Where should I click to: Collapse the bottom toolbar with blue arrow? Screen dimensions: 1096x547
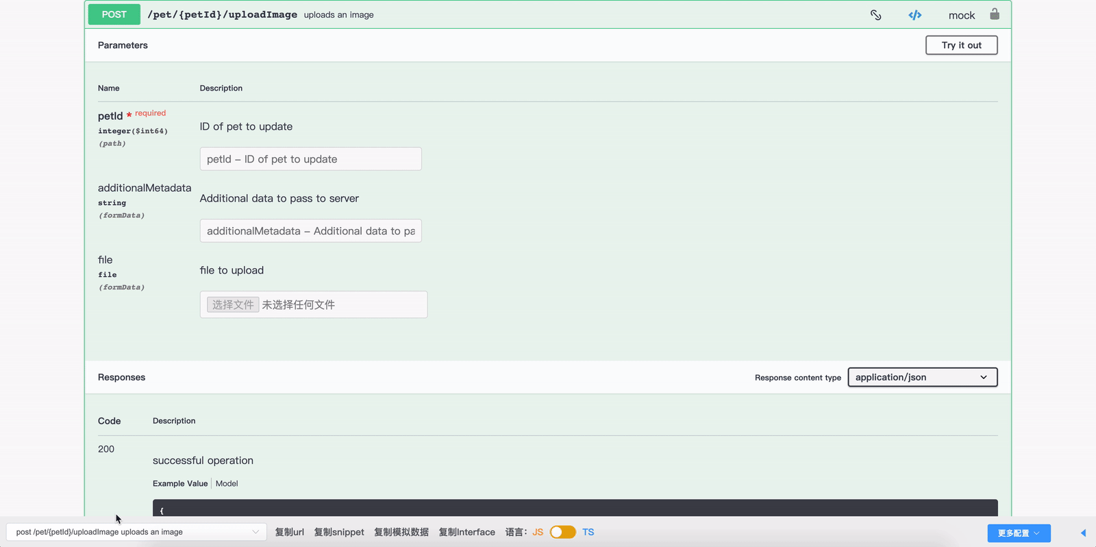(1083, 533)
